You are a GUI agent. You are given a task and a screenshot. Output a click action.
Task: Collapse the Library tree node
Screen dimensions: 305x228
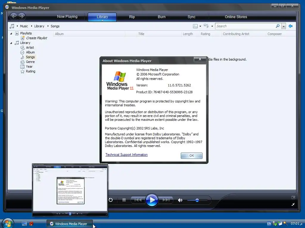[11, 43]
